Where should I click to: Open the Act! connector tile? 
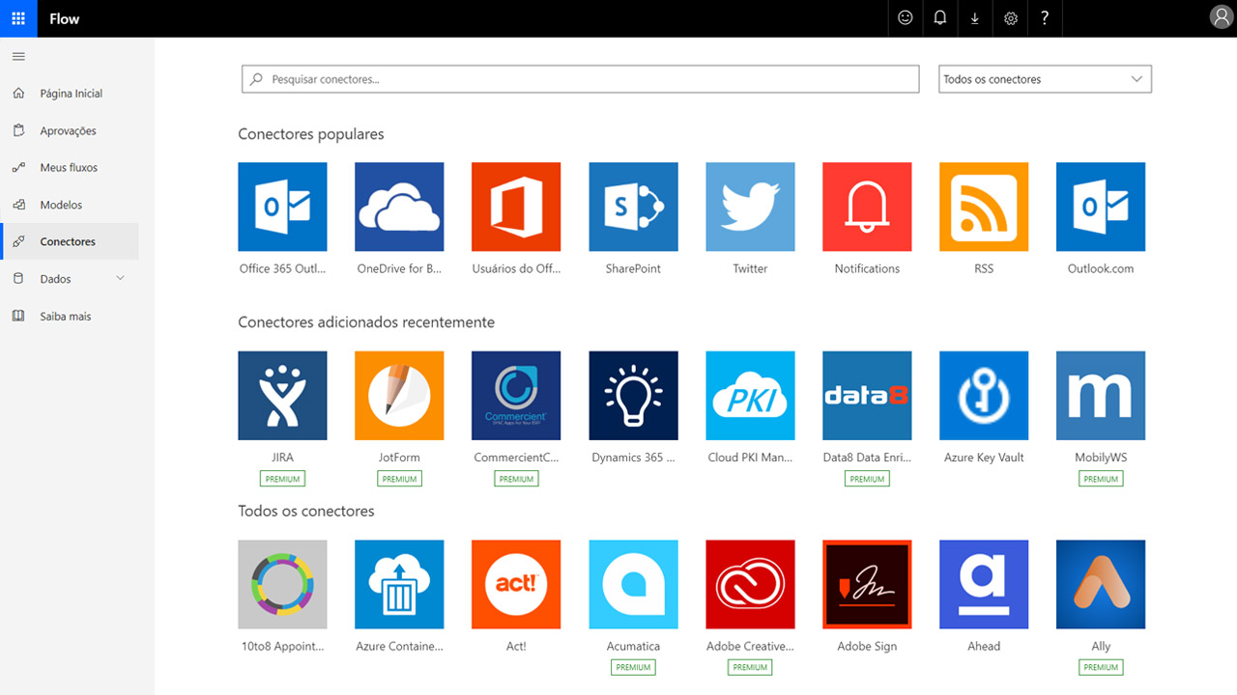(x=516, y=585)
